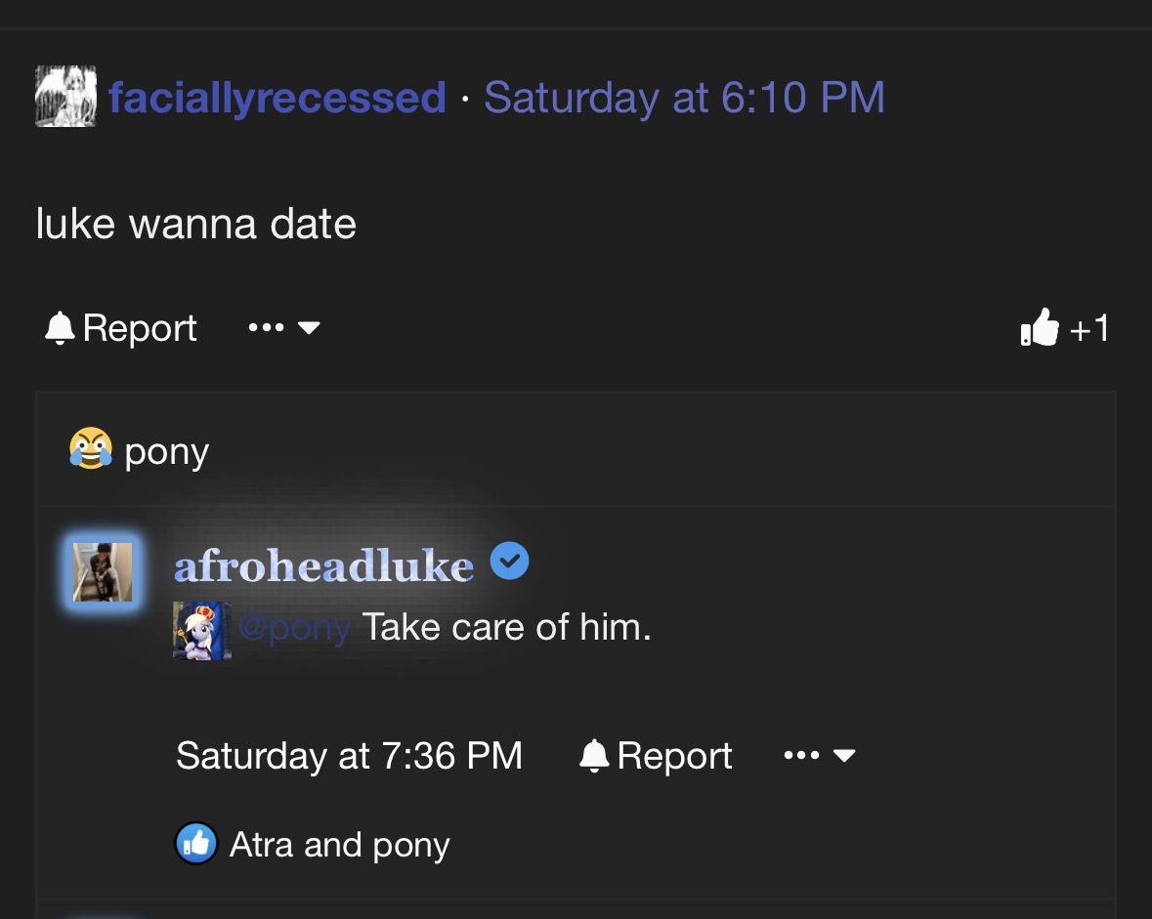Image resolution: width=1152 pixels, height=919 pixels.
Task: Click the thumbs-up like icon on the post
Action: point(1040,327)
